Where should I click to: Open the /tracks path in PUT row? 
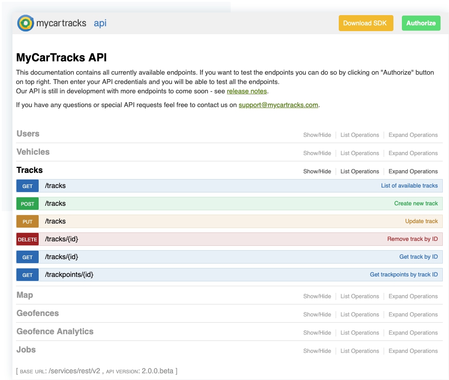pos(55,221)
